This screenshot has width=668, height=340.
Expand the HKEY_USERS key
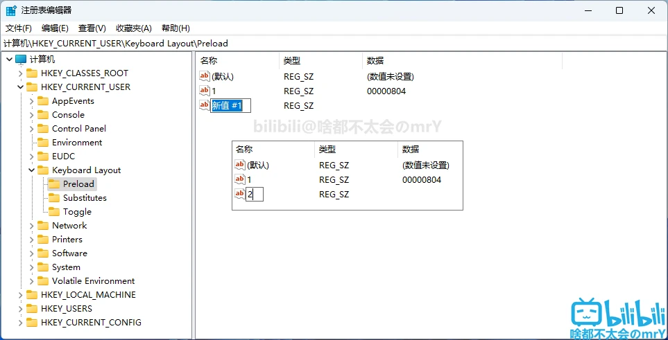coord(20,309)
